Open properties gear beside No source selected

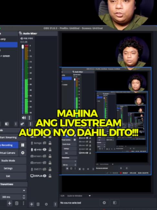click(x=104, y=203)
